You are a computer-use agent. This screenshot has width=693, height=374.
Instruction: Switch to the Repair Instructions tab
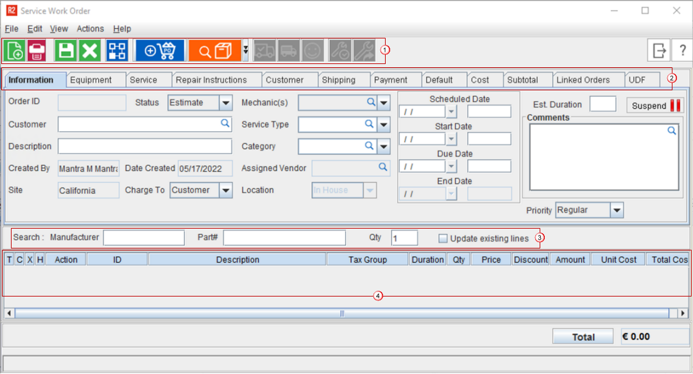pos(211,80)
